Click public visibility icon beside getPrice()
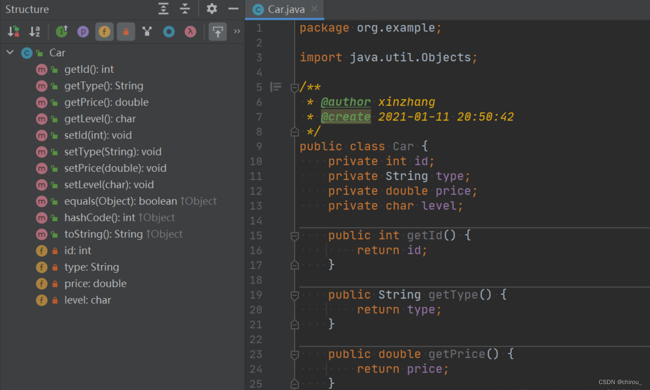This screenshot has width=650, height=390. [55, 103]
